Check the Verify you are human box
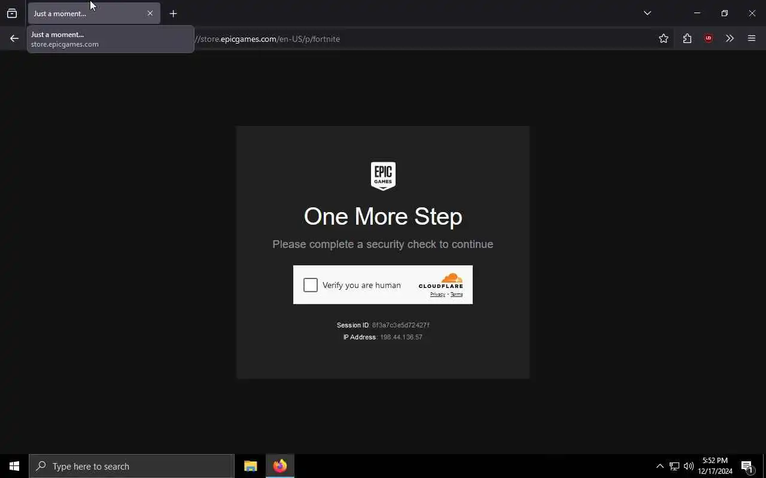This screenshot has height=478, width=766. click(310, 285)
